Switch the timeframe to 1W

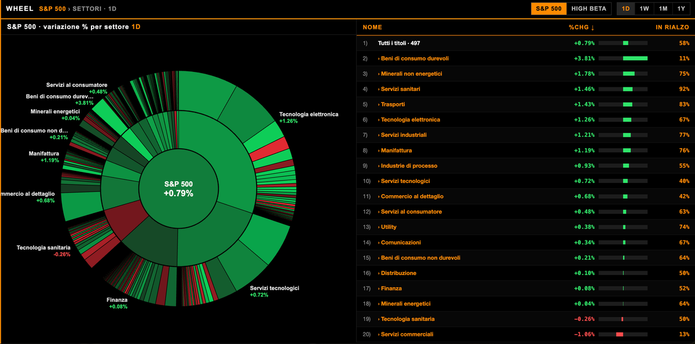point(645,9)
